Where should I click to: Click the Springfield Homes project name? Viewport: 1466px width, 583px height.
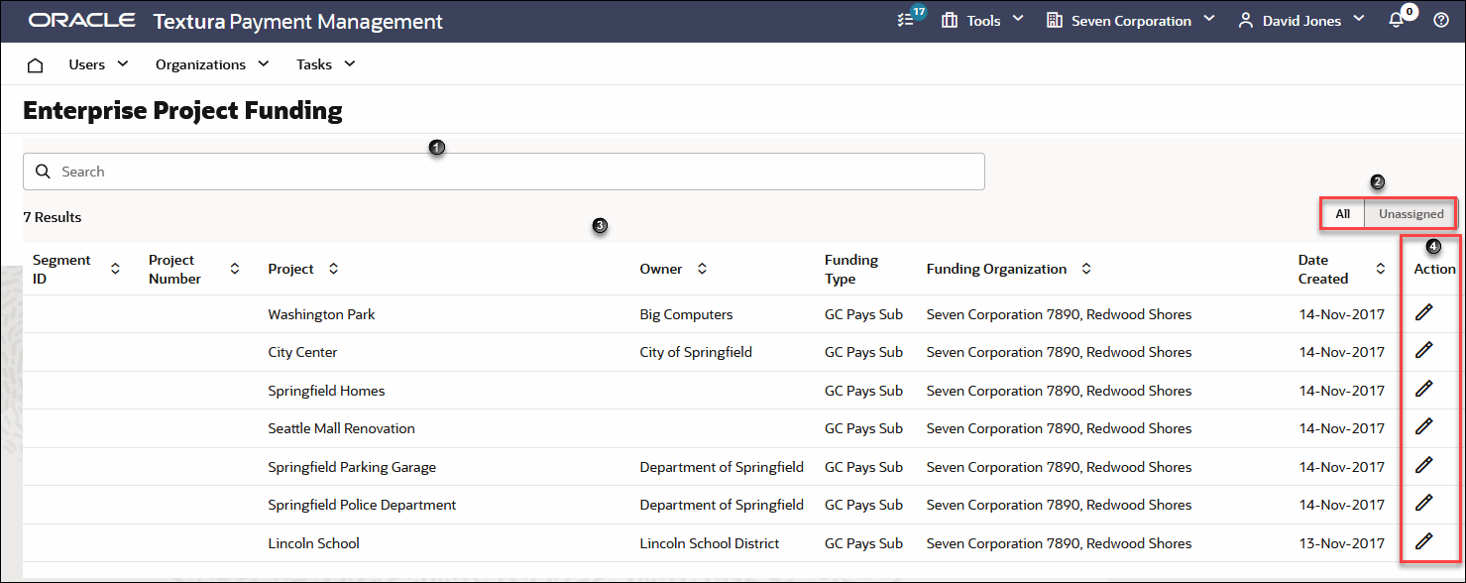pyautogui.click(x=326, y=391)
